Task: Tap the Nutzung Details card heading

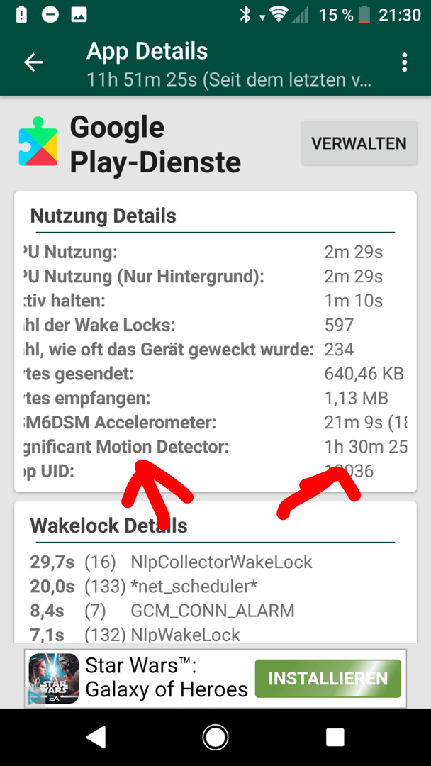Action: pos(103,216)
